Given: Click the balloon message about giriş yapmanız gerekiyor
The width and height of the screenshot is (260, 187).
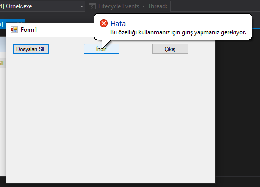Looking at the screenshot, I should coord(178,32).
